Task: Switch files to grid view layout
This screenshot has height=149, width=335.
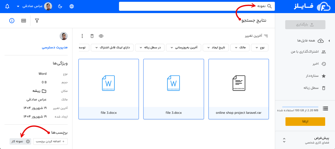Action: [x=23, y=20]
